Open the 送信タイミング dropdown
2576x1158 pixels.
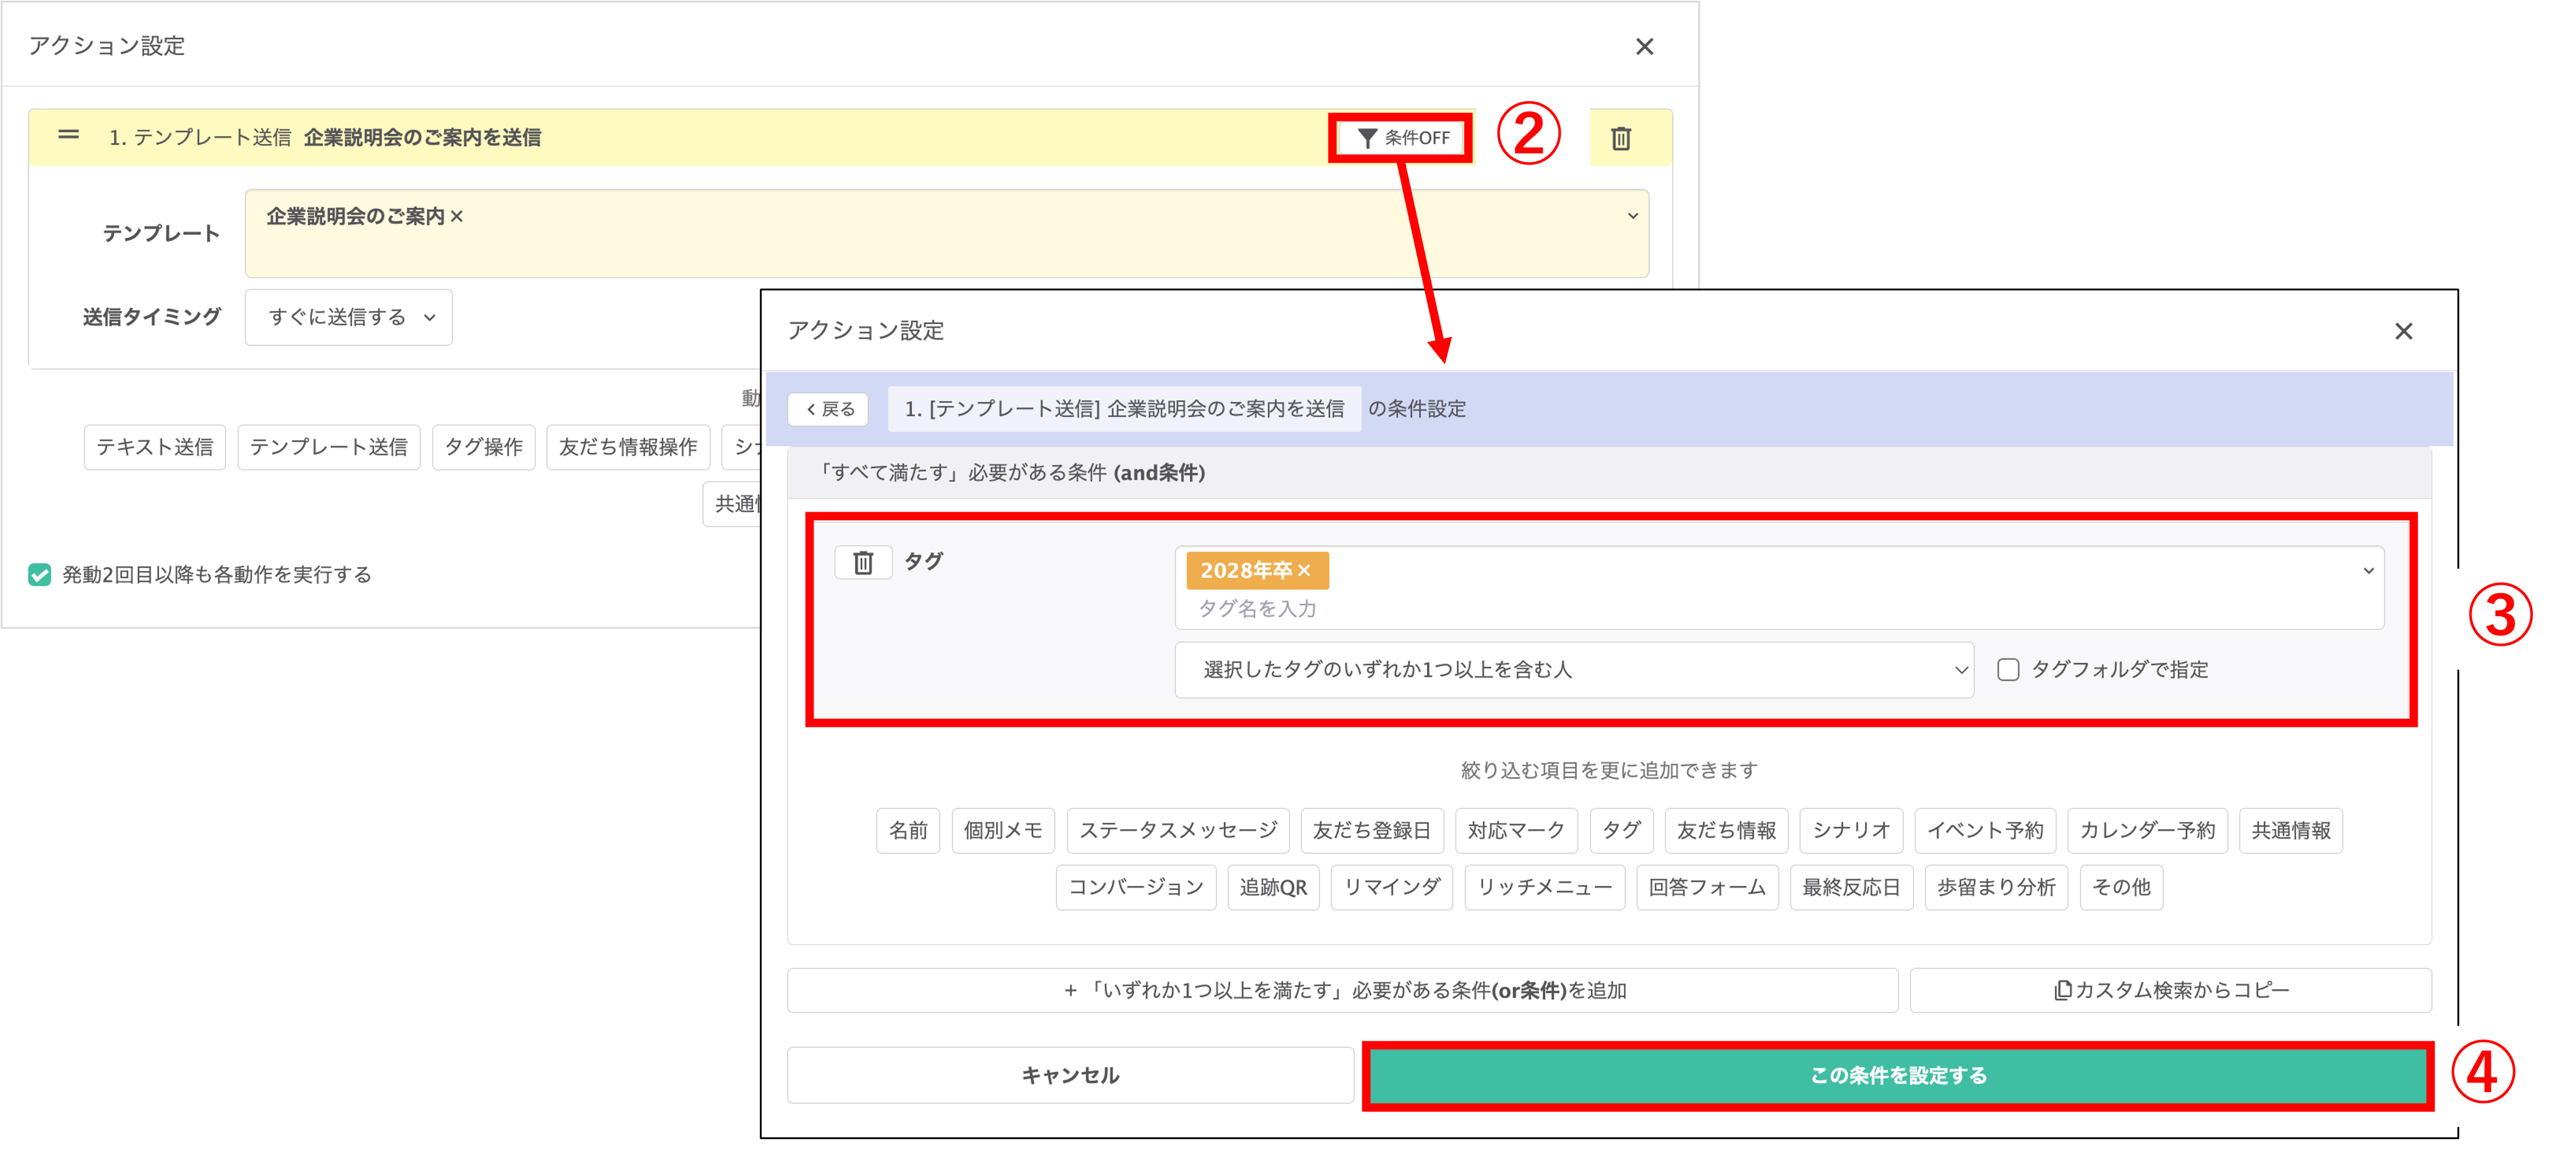tap(348, 317)
